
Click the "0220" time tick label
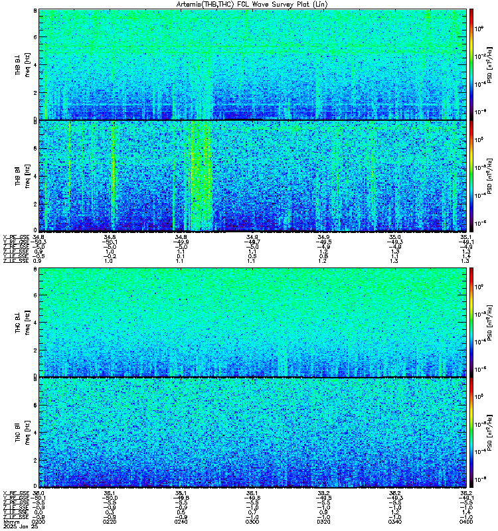110,522
